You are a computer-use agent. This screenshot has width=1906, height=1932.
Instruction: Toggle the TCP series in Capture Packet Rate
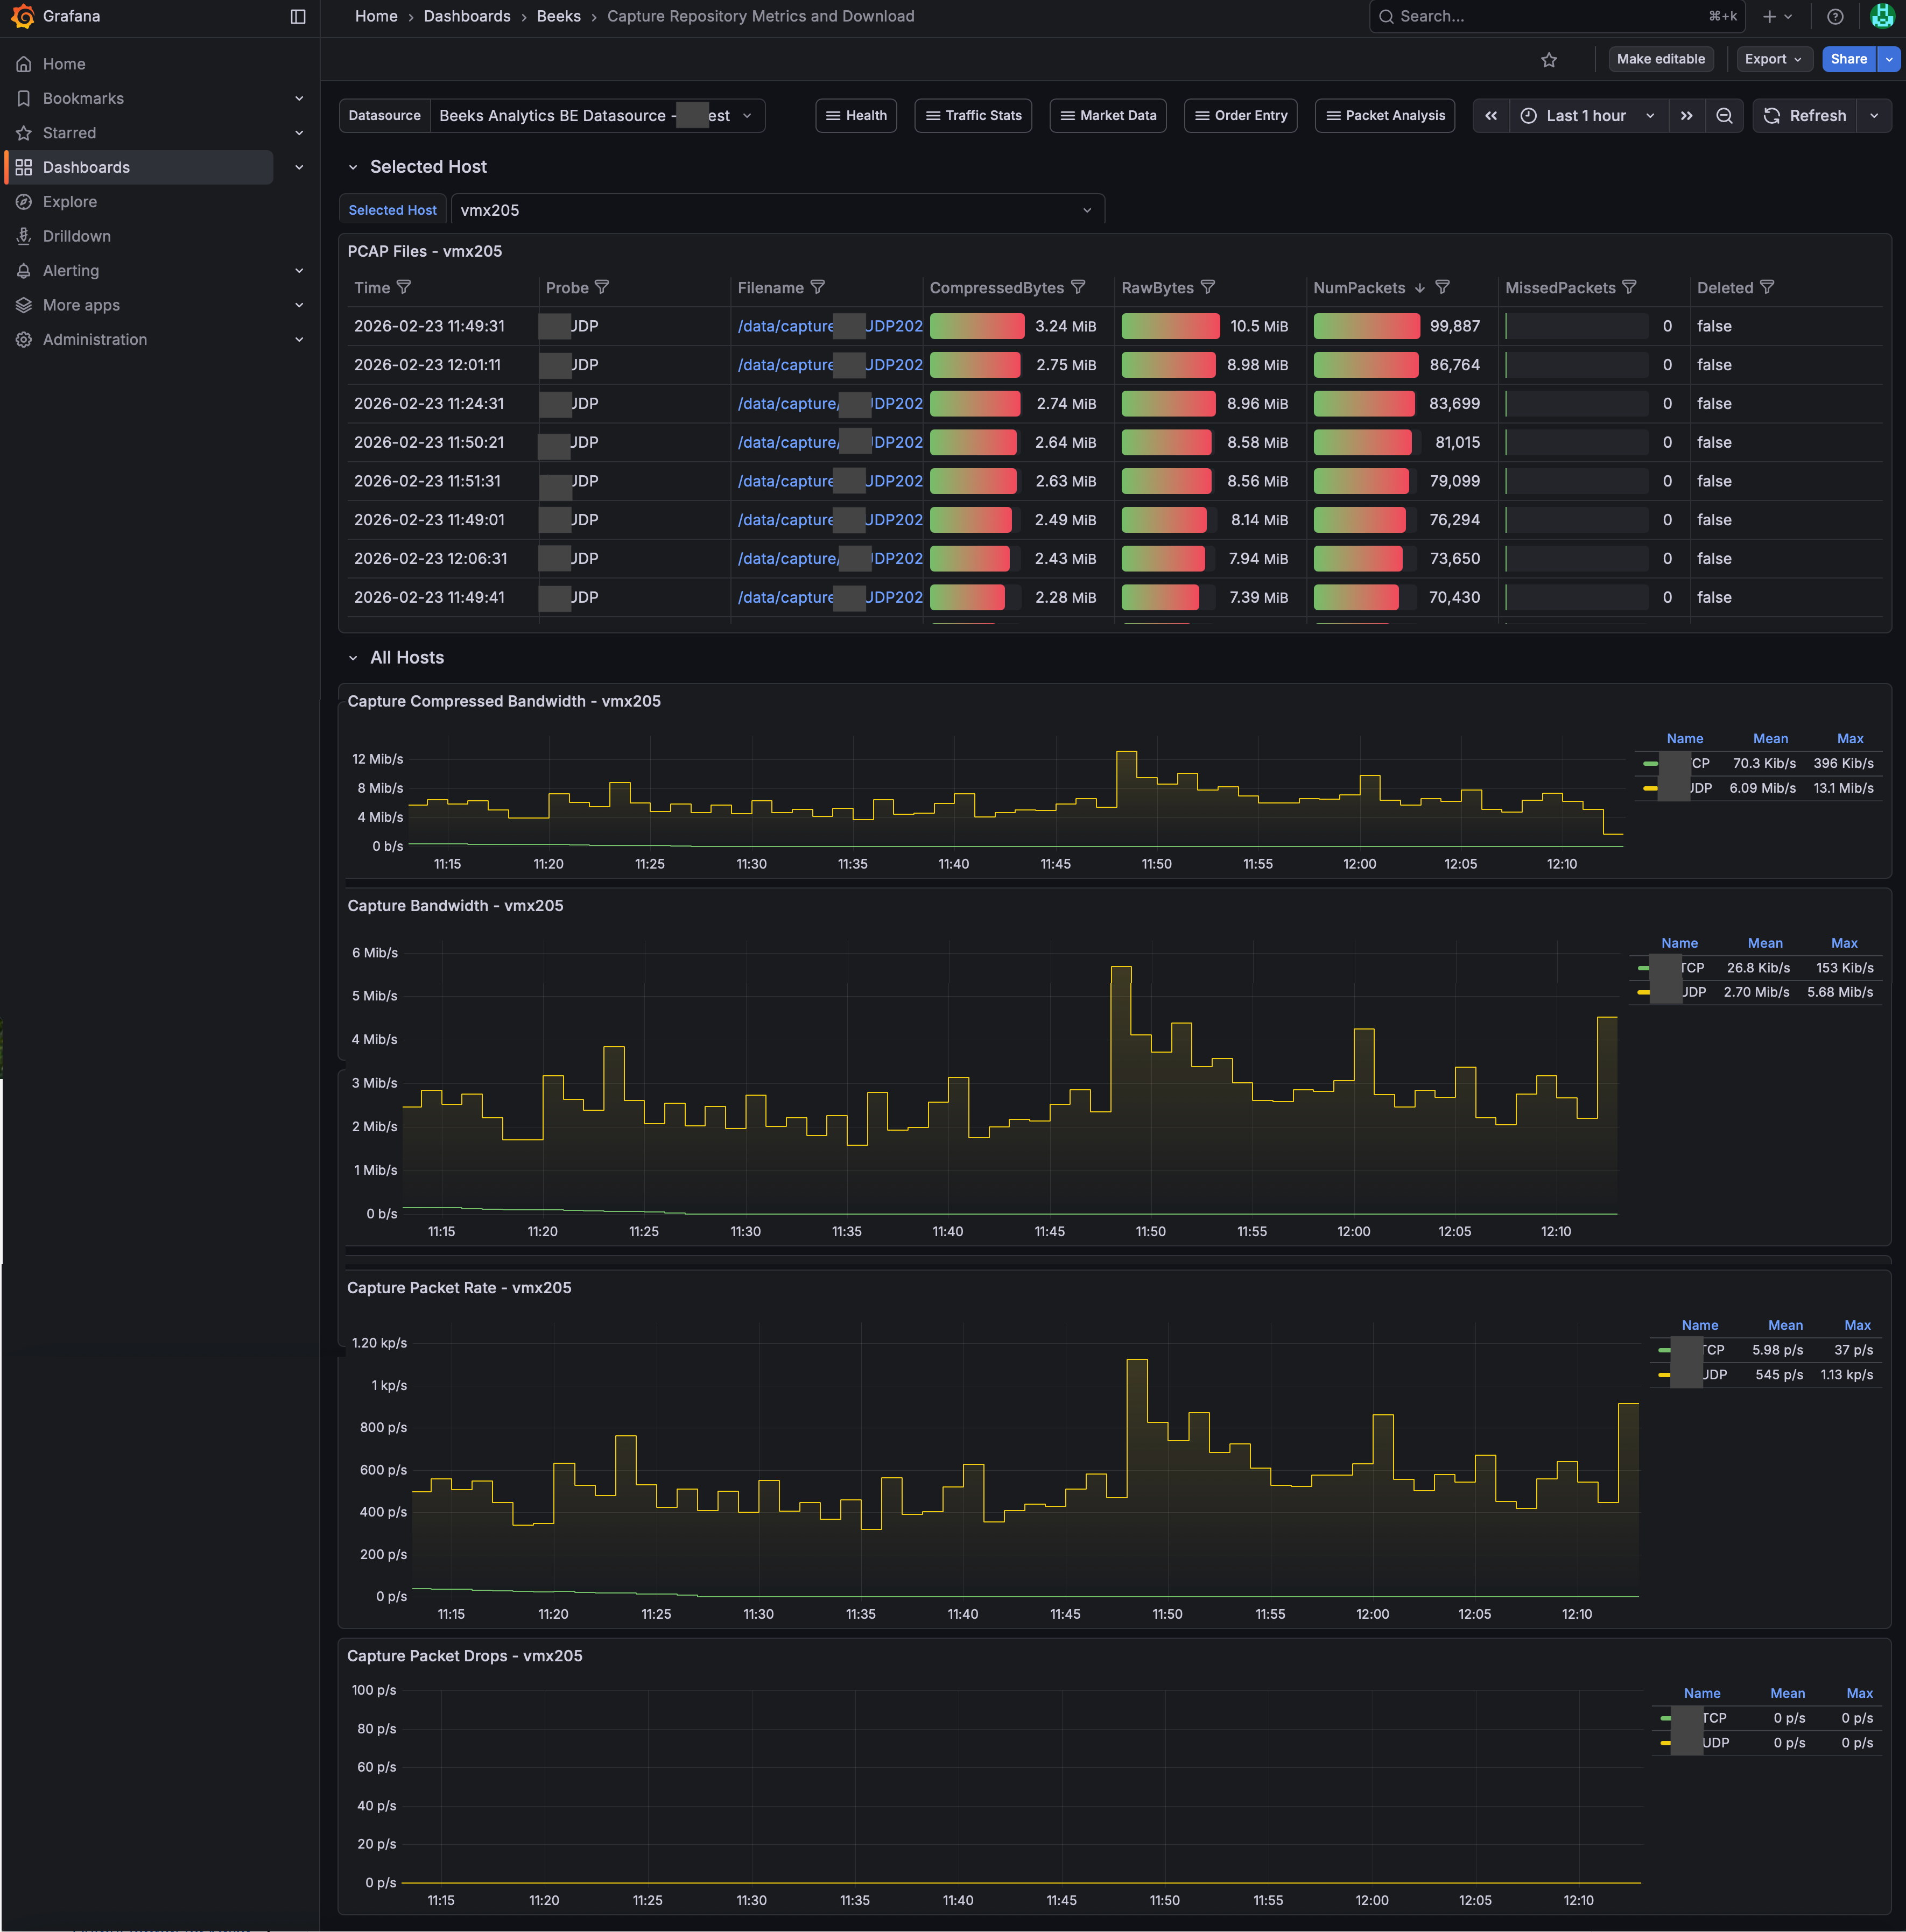pos(1712,1349)
